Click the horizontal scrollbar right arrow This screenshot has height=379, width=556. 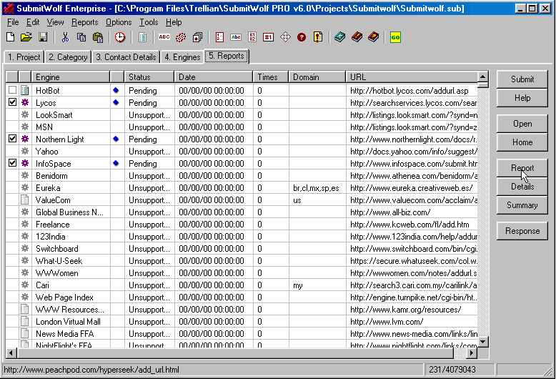472,353
